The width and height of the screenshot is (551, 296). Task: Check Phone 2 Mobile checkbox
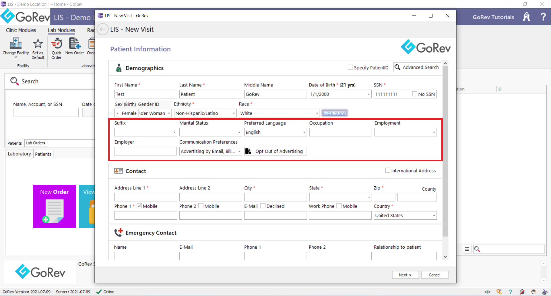click(201, 206)
